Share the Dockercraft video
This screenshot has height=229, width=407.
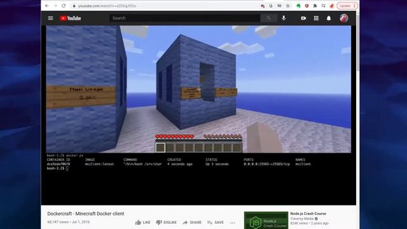click(x=192, y=223)
